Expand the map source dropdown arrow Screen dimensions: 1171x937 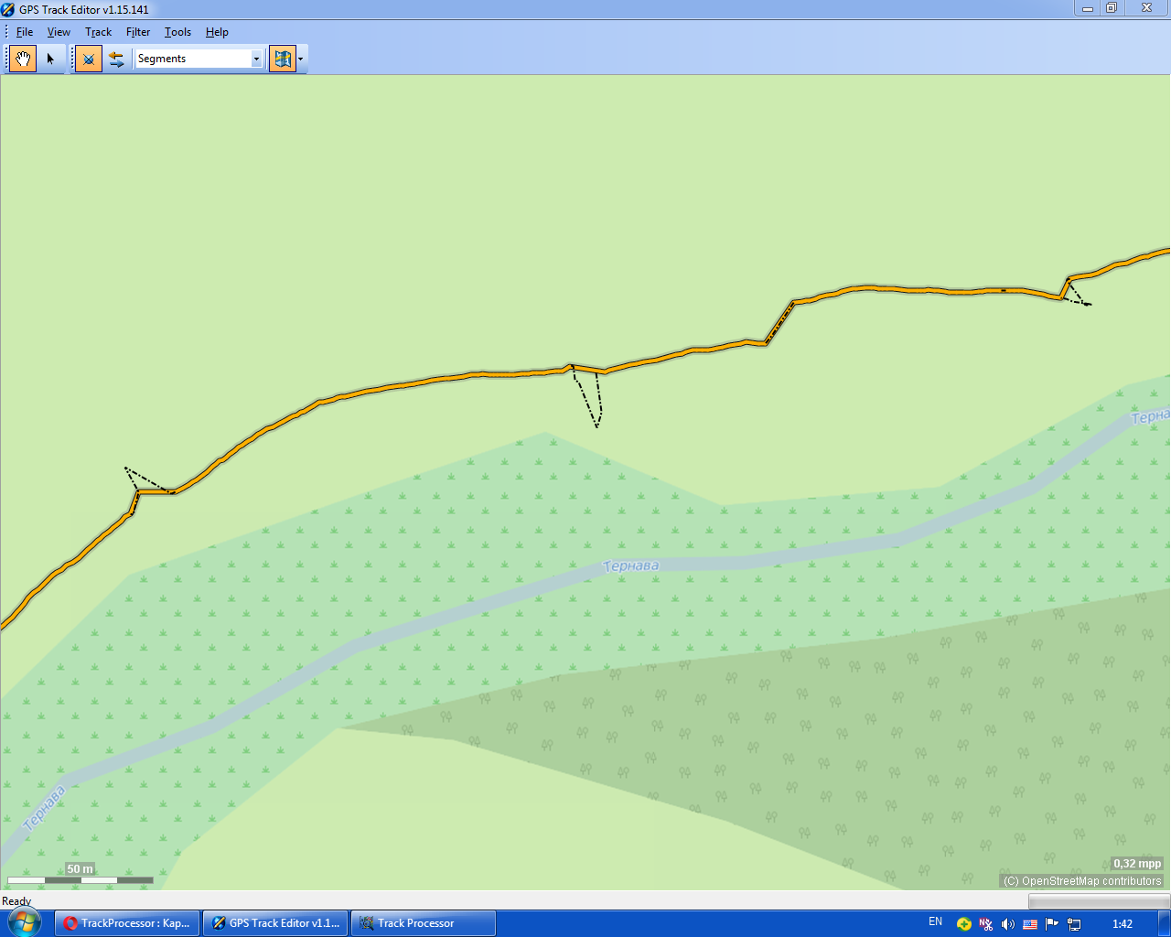pyautogui.click(x=301, y=59)
